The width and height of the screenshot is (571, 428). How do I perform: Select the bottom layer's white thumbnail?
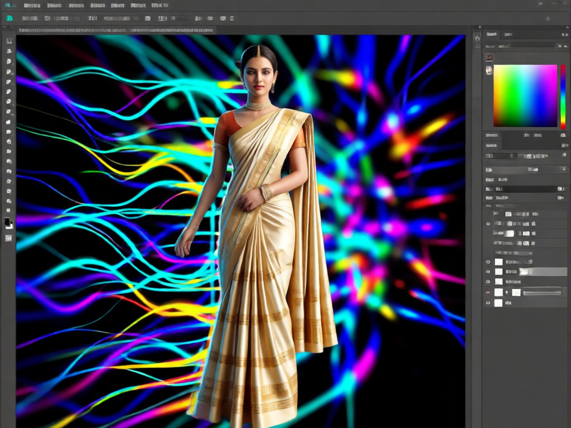click(499, 303)
